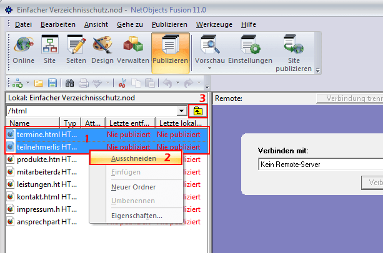Open the folder icon in toolbar

point(39,84)
